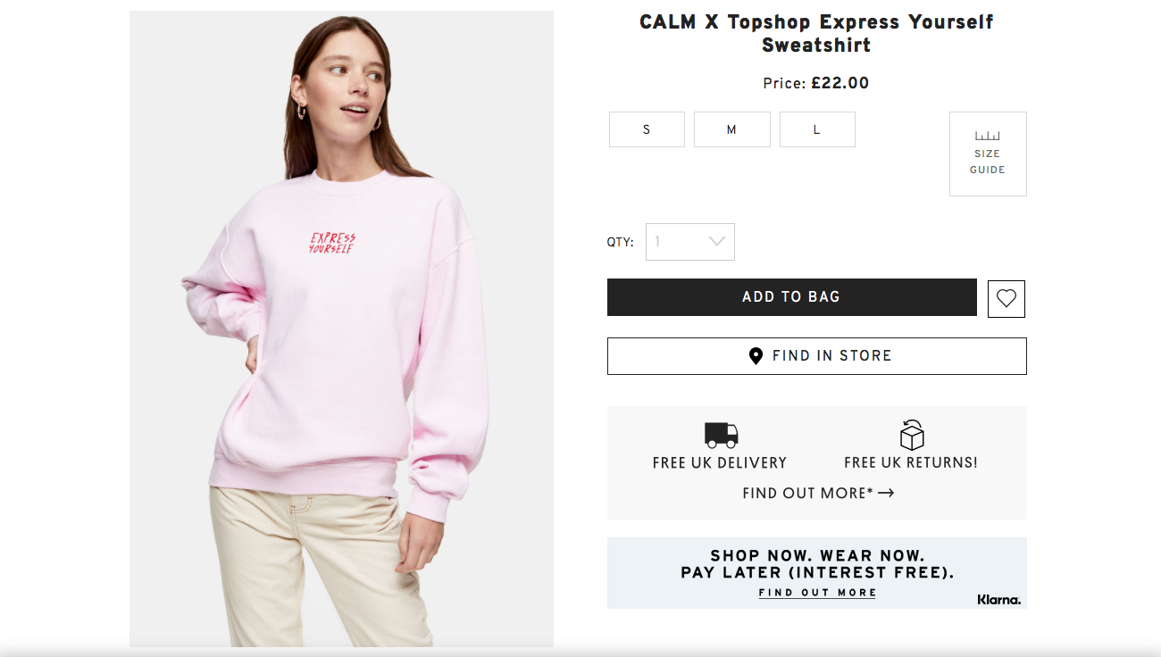Image resolution: width=1161 pixels, height=657 pixels.
Task: Click the arrow beside Find Out More
Action: coord(886,493)
